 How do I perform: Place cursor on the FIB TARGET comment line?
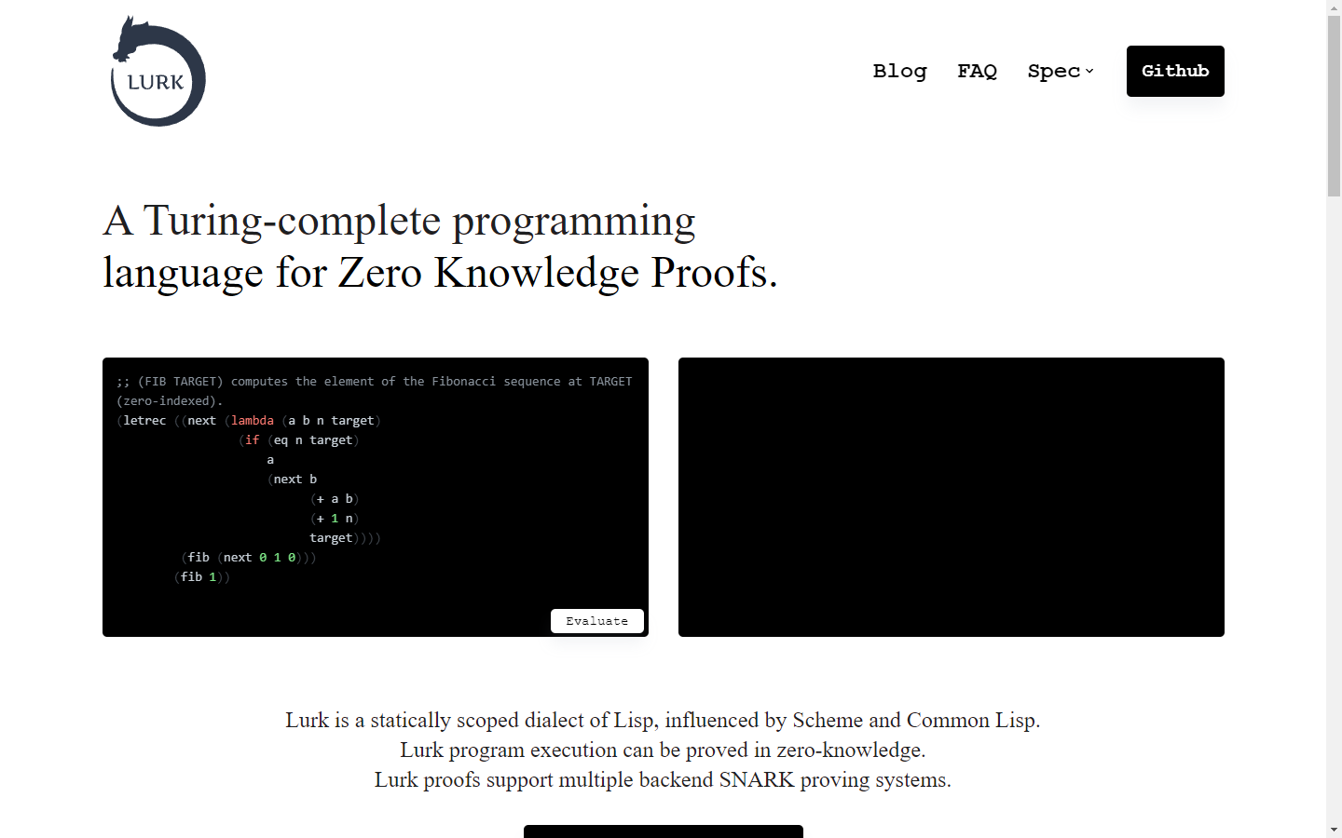pyautogui.click(x=373, y=382)
